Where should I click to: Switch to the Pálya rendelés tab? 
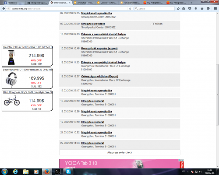click(x=130, y=3)
